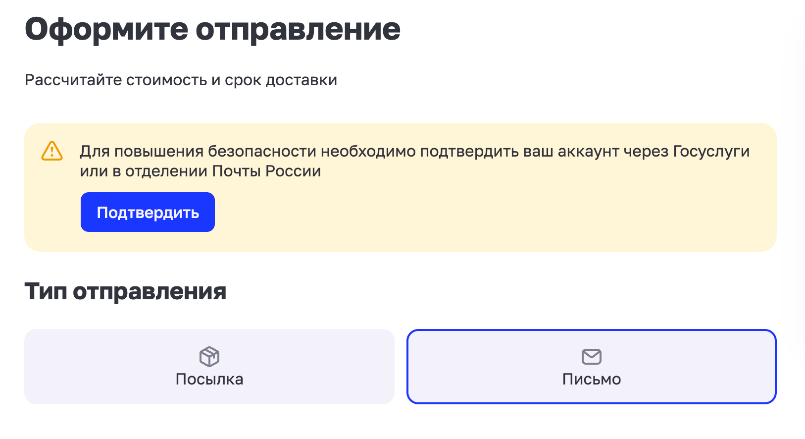
Task: Click the Тип отправления section heading
Action: [x=125, y=291]
